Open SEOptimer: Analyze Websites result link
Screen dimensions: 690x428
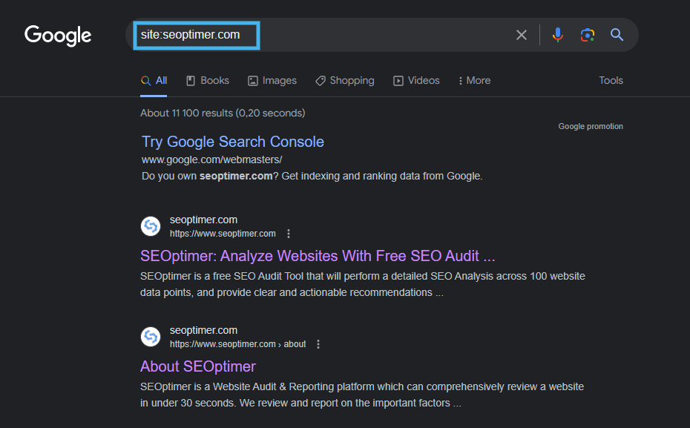click(317, 256)
